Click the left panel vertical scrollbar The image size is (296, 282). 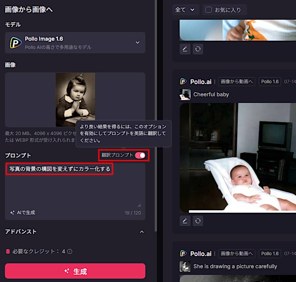click(156, 111)
